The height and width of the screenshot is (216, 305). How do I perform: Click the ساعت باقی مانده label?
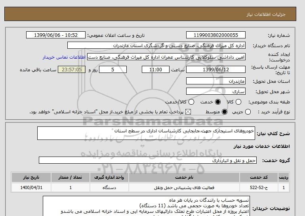[x=38, y=70]
